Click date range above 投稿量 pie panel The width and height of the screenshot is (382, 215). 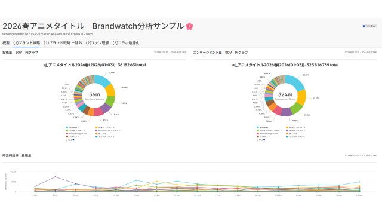click(170, 53)
